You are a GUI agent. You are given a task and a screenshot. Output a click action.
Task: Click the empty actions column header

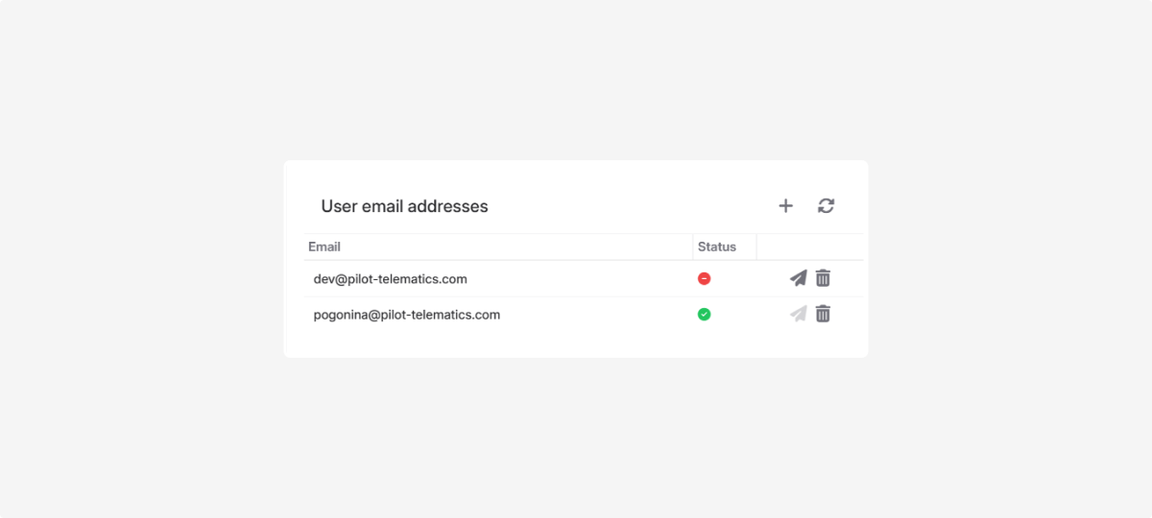pos(809,247)
